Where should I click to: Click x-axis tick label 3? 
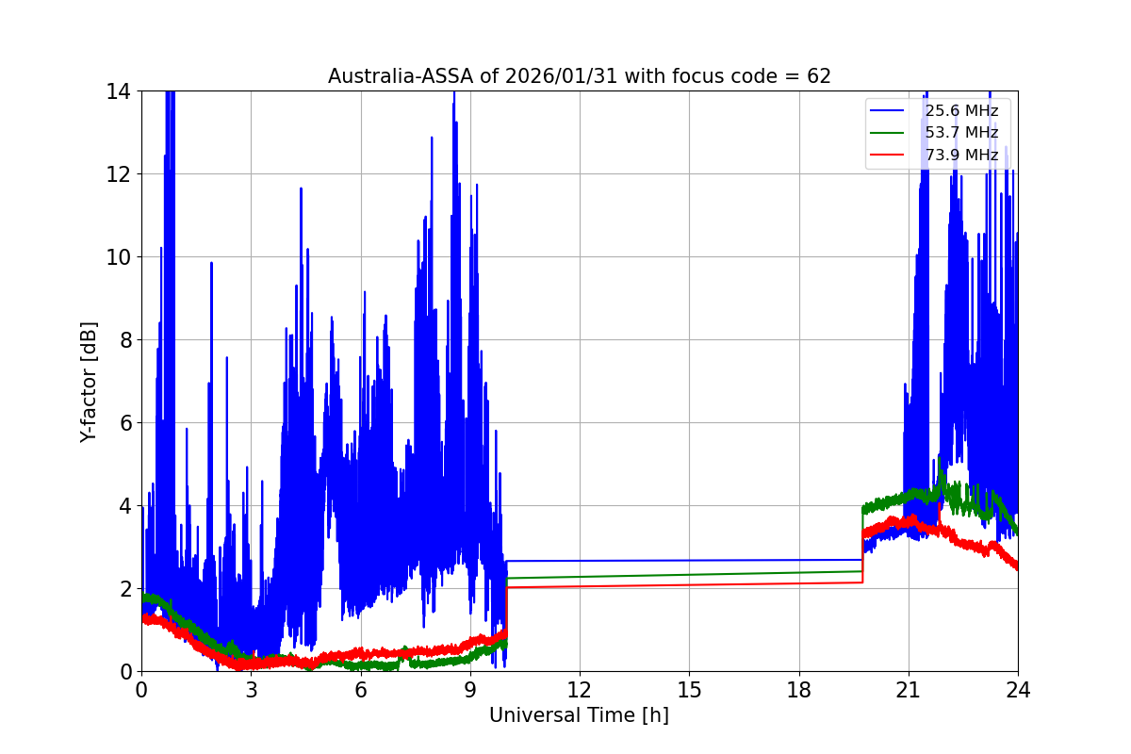tap(251, 690)
